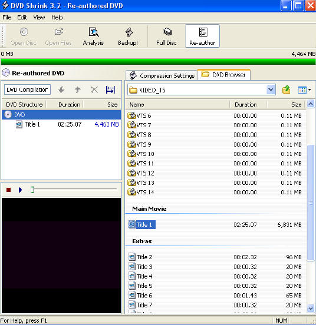This screenshot has width=316, height=325.
Task: Click the scrollbar down arrow
Action: (x=311, y=309)
